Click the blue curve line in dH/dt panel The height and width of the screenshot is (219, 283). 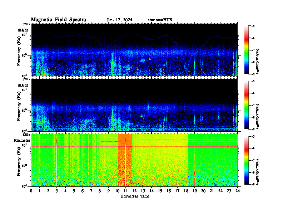134,40
